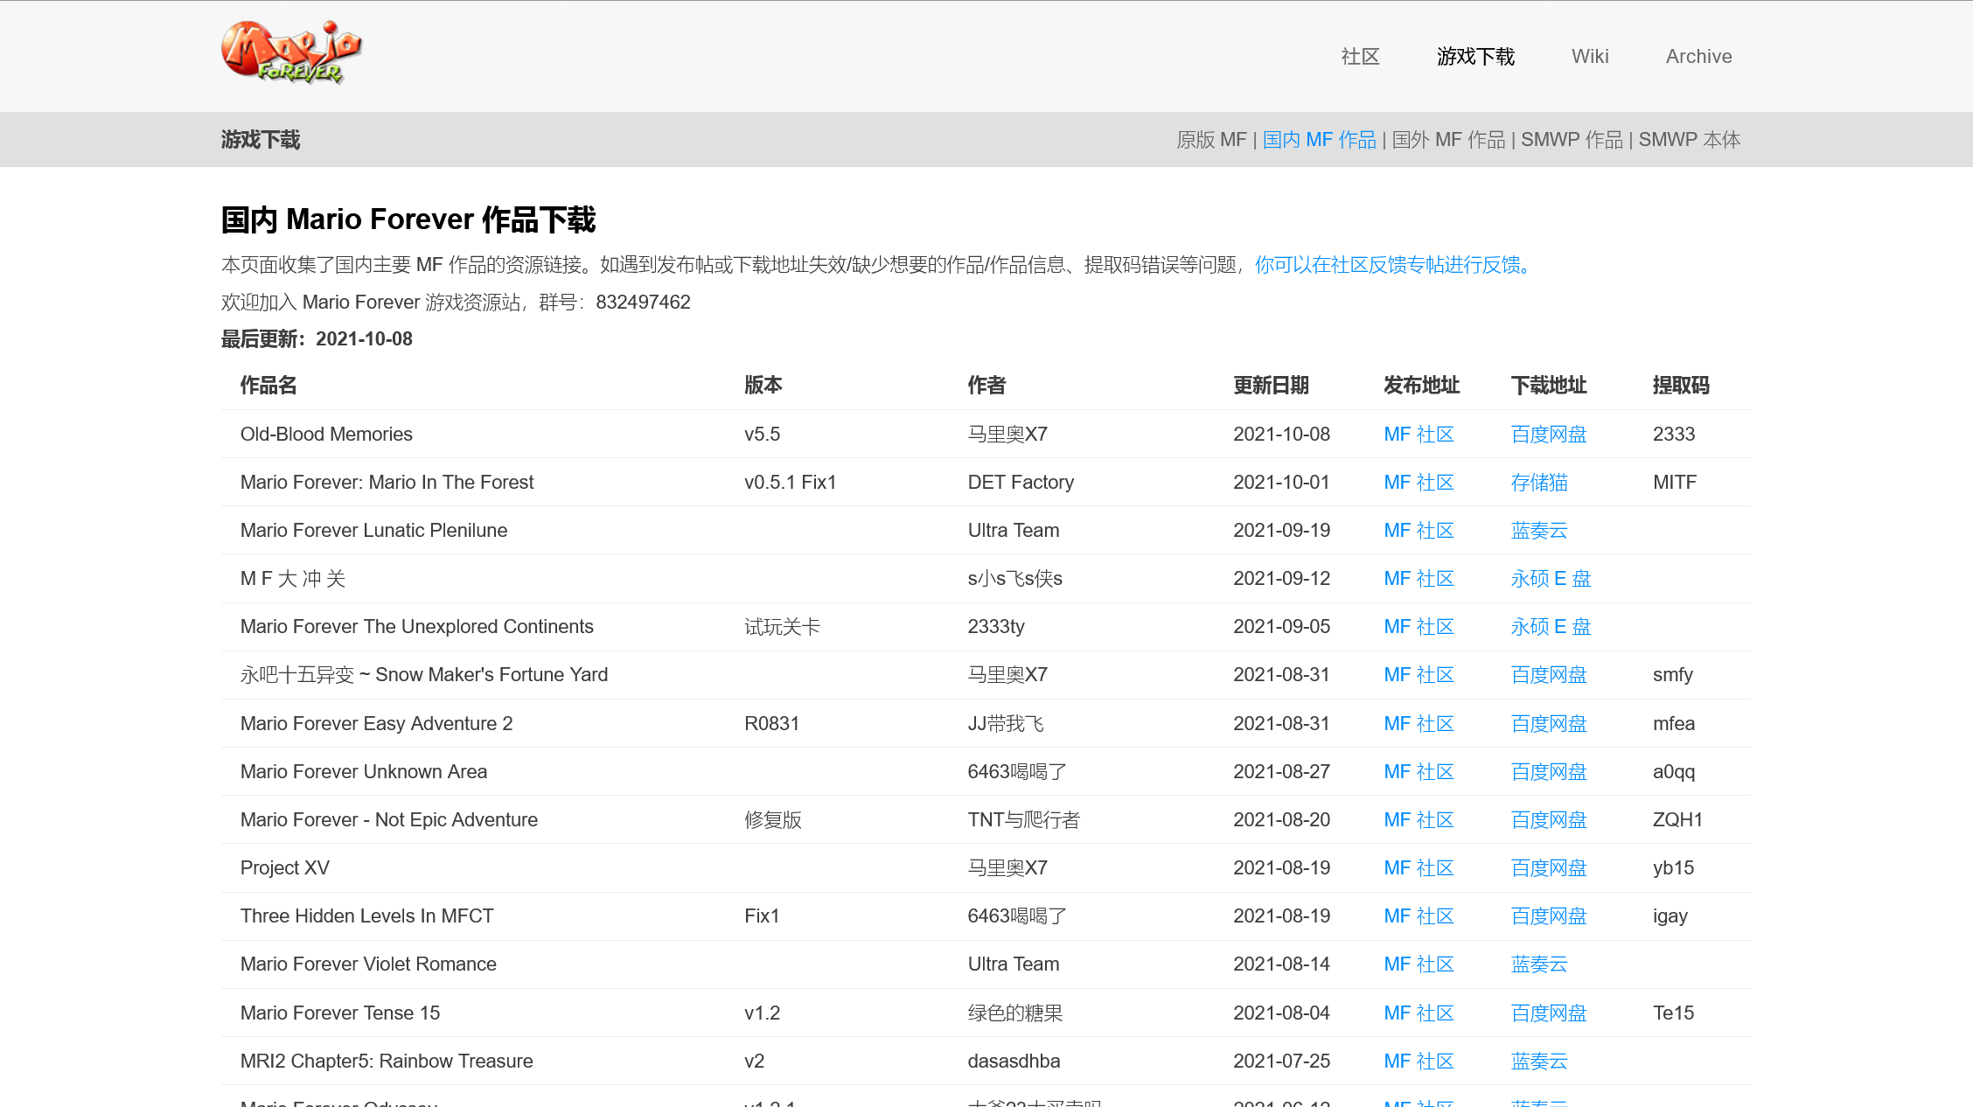Open MF 社区 post for Unknown Area
Image resolution: width=1973 pixels, height=1107 pixels.
click(x=1418, y=772)
